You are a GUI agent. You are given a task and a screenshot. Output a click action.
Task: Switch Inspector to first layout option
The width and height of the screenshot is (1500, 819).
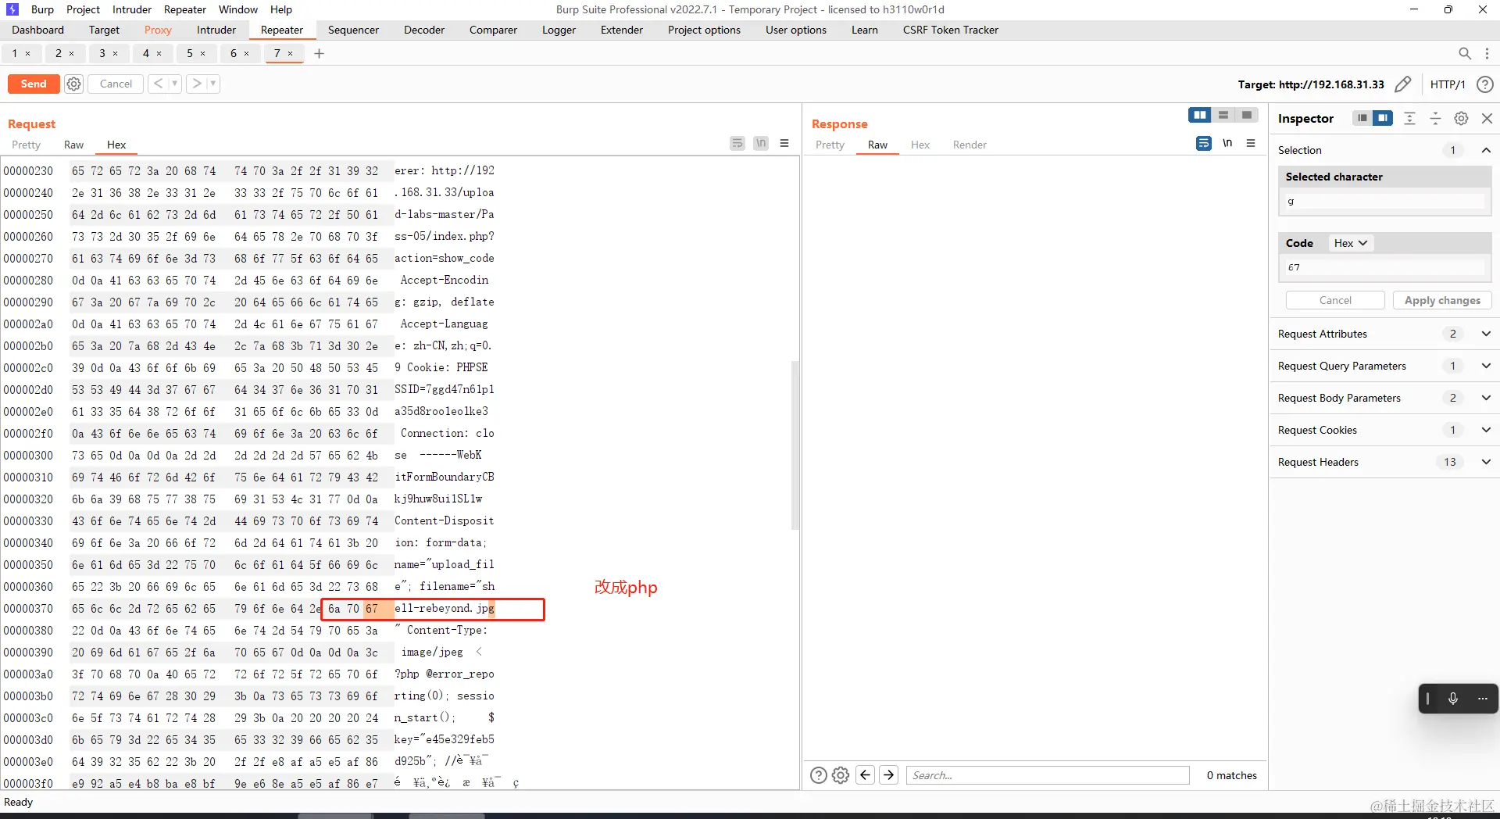tap(1362, 118)
